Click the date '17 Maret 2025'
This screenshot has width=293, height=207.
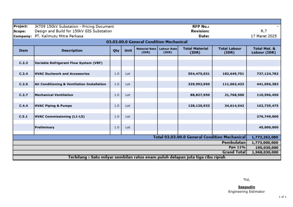coord(264,36)
